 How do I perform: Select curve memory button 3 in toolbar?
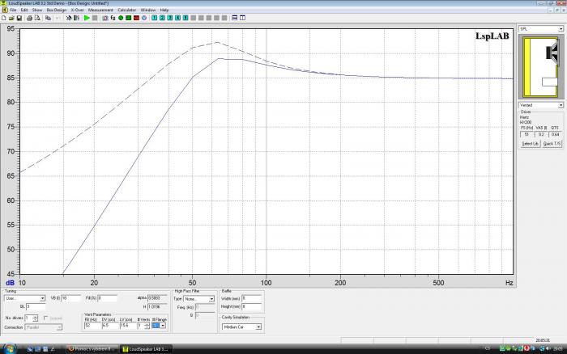tap(170, 17)
